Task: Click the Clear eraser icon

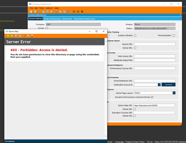Action: tap(51, 12)
